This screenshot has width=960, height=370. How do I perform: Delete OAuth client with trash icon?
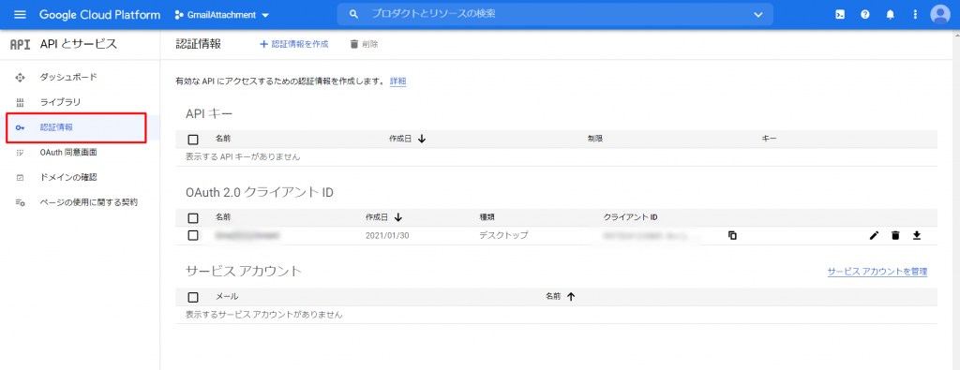(895, 235)
